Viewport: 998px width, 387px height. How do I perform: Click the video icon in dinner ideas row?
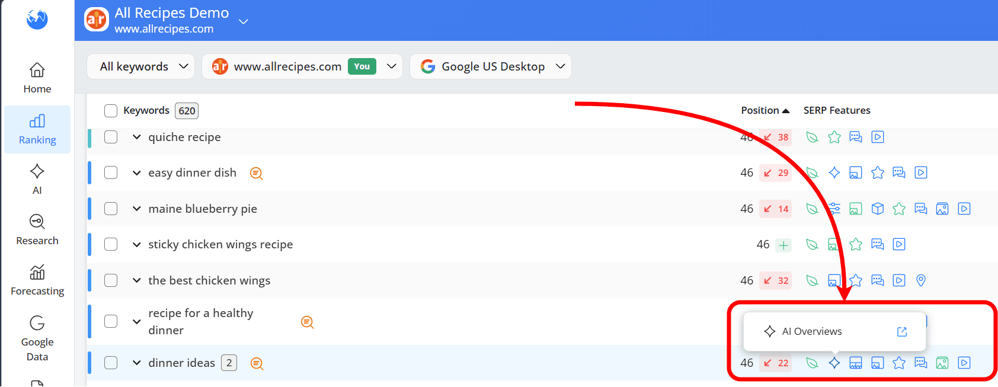click(x=964, y=363)
